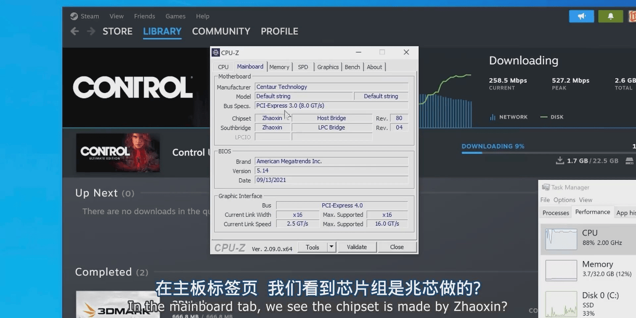Open the Steam STORE section

(x=117, y=31)
